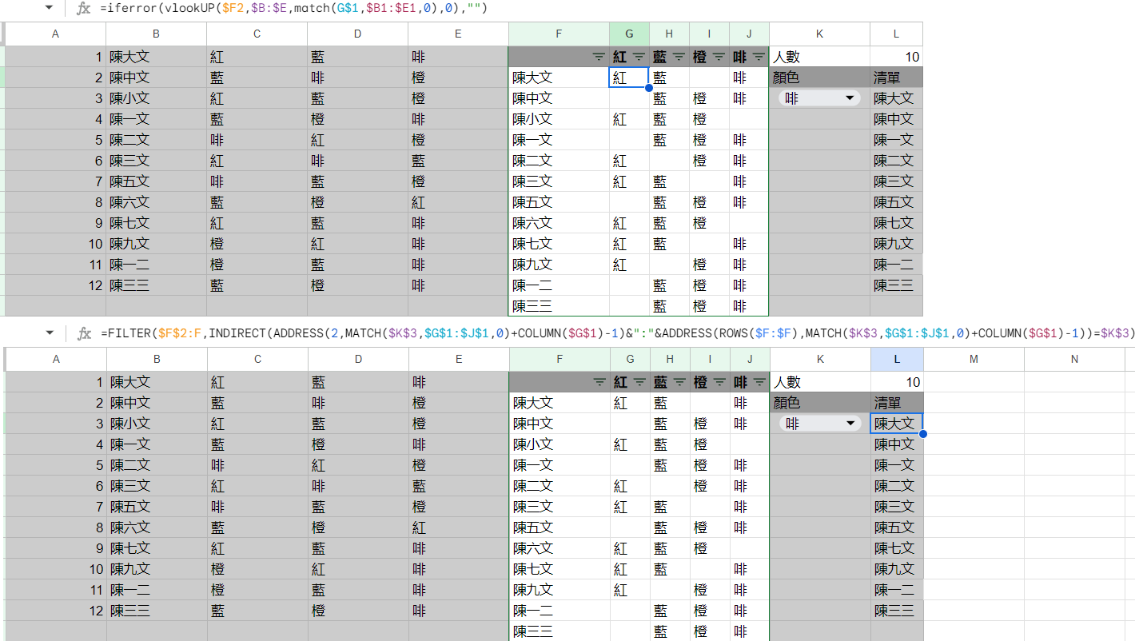This screenshot has height=641, width=1143.
Task: Click the 啡 filter icon in lower sheet
Action: click(x=759, y=382)
